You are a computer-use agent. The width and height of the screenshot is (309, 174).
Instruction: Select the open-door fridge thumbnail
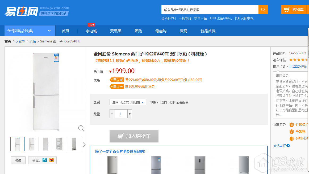(60, 144)
